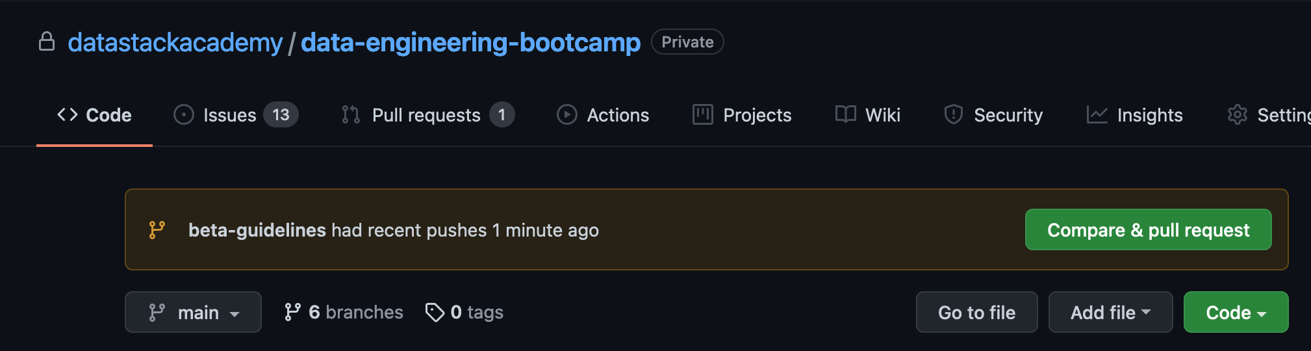Open the Issues tab
The height and width of the screenshot is (351, 1311).
coord(229,115)
